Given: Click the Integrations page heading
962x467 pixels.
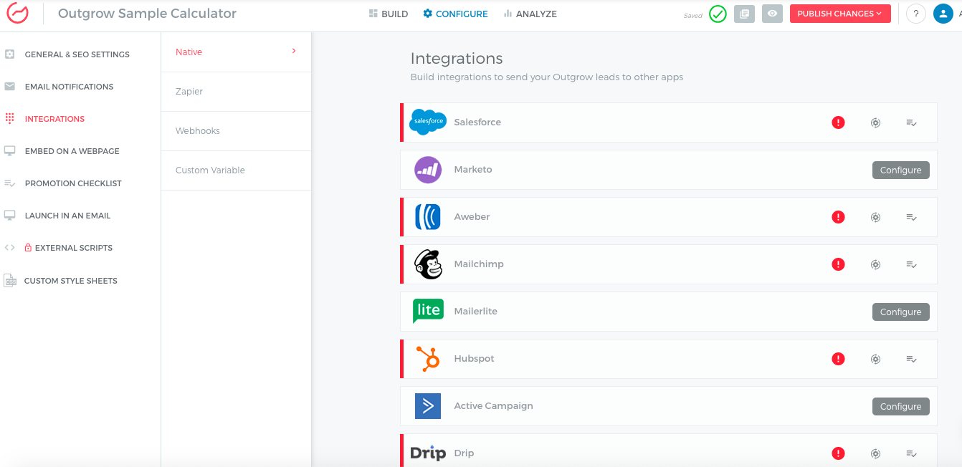Looking at the screenshot, I should pyautogui.click(x=457, y=59).
